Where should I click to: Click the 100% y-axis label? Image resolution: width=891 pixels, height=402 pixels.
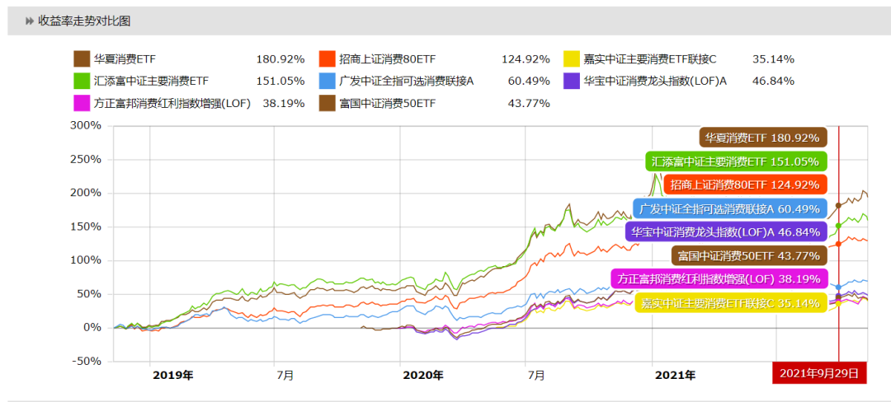point(85,261)
